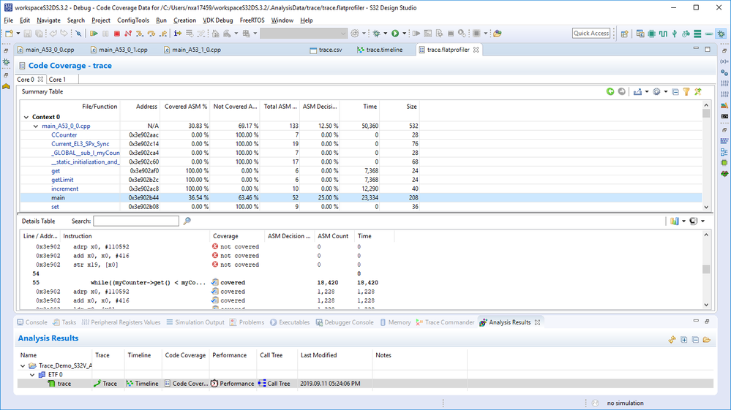Open the Navigate menu
Screen dimensions: 731x410
click(x=48, y=20)
